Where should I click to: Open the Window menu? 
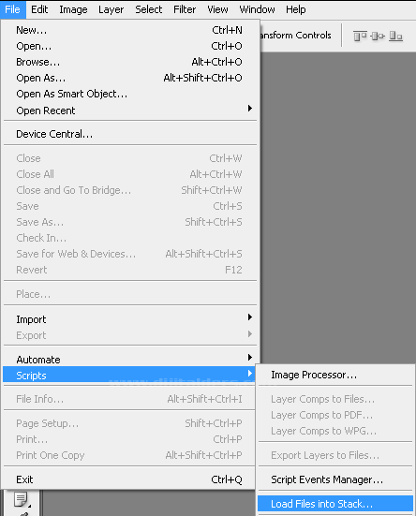(257, 9)
